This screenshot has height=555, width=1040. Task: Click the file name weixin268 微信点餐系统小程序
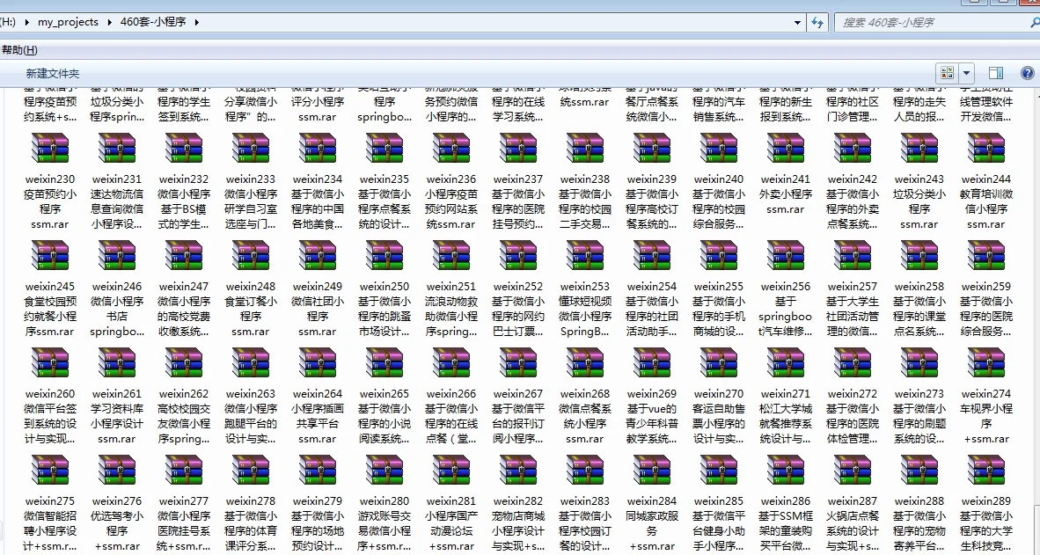tap(585, 416)
